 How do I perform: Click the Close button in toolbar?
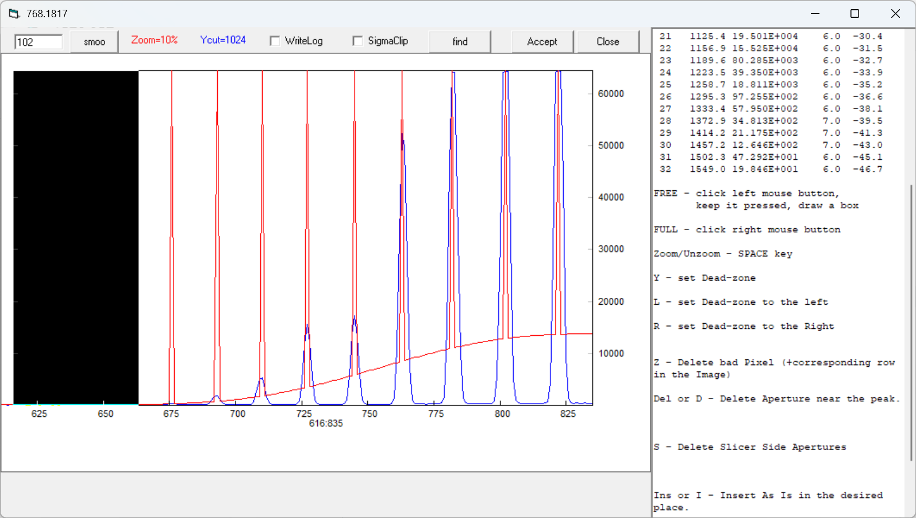[x=607, y=41]
